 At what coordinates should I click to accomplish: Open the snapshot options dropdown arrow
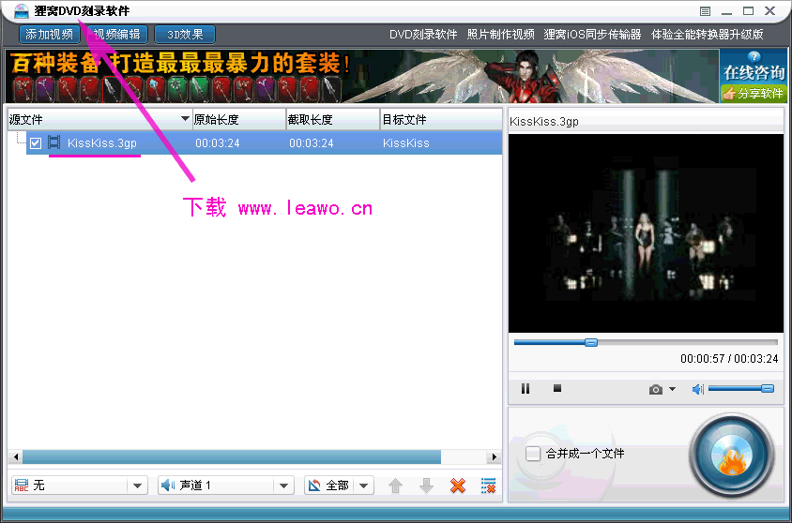[x=672, y=389]
